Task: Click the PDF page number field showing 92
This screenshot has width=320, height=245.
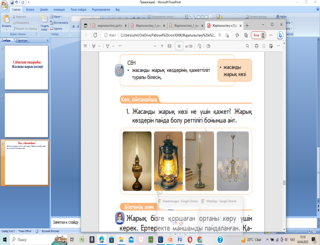Action: (x=179, y=46)
